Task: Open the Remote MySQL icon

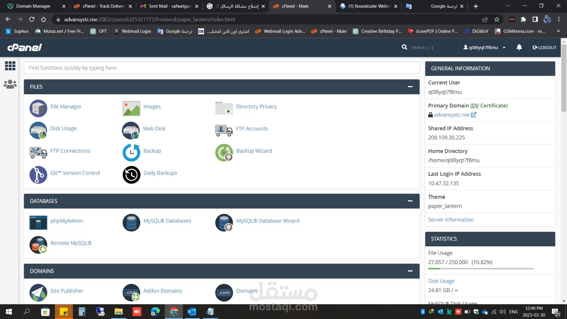Action: coord(38,245)
